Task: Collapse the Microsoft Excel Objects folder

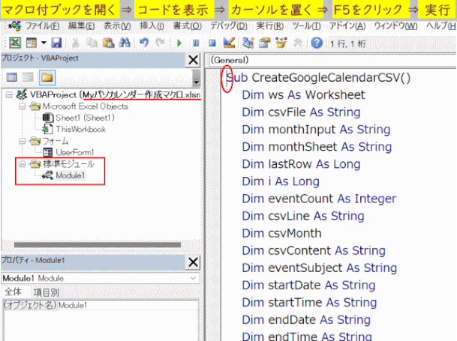Action: click(23, 106)
